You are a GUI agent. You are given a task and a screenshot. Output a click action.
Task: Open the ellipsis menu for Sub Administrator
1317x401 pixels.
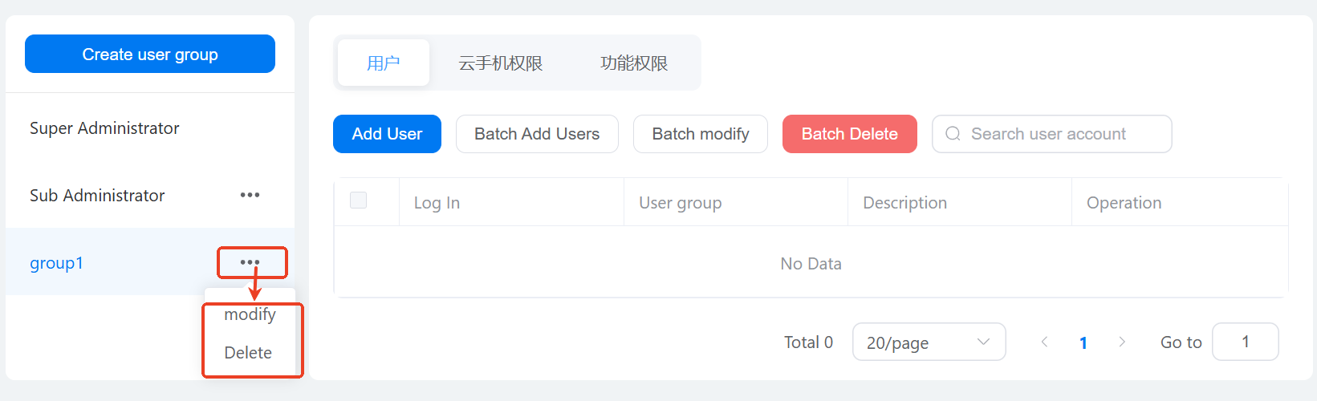pyautogui.click(x=250, y=195)
